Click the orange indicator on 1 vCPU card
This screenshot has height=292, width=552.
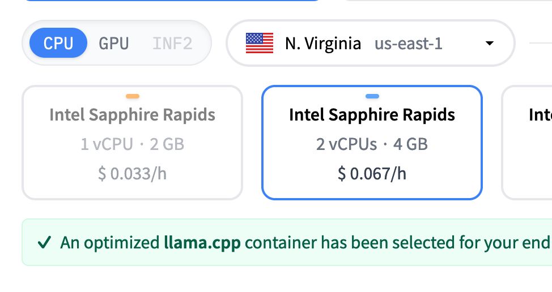[133, 96]
